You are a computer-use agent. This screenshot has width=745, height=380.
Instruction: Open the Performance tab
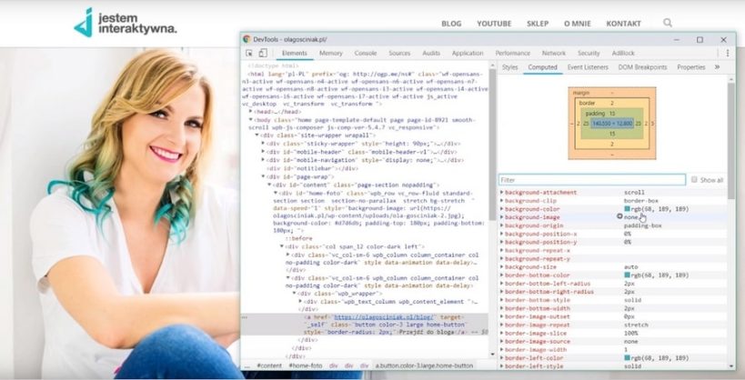pos(513,54)
